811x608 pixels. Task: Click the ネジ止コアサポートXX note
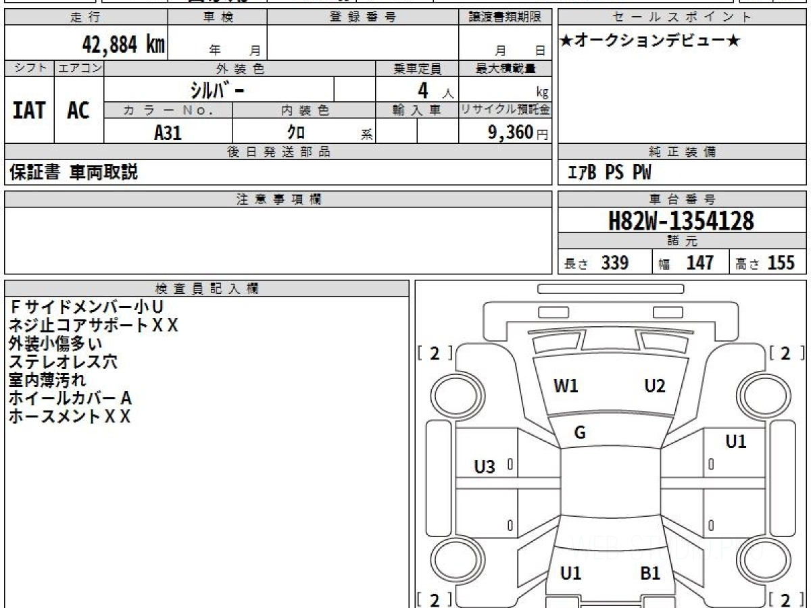pyautogui.click(x=94, y=326)
